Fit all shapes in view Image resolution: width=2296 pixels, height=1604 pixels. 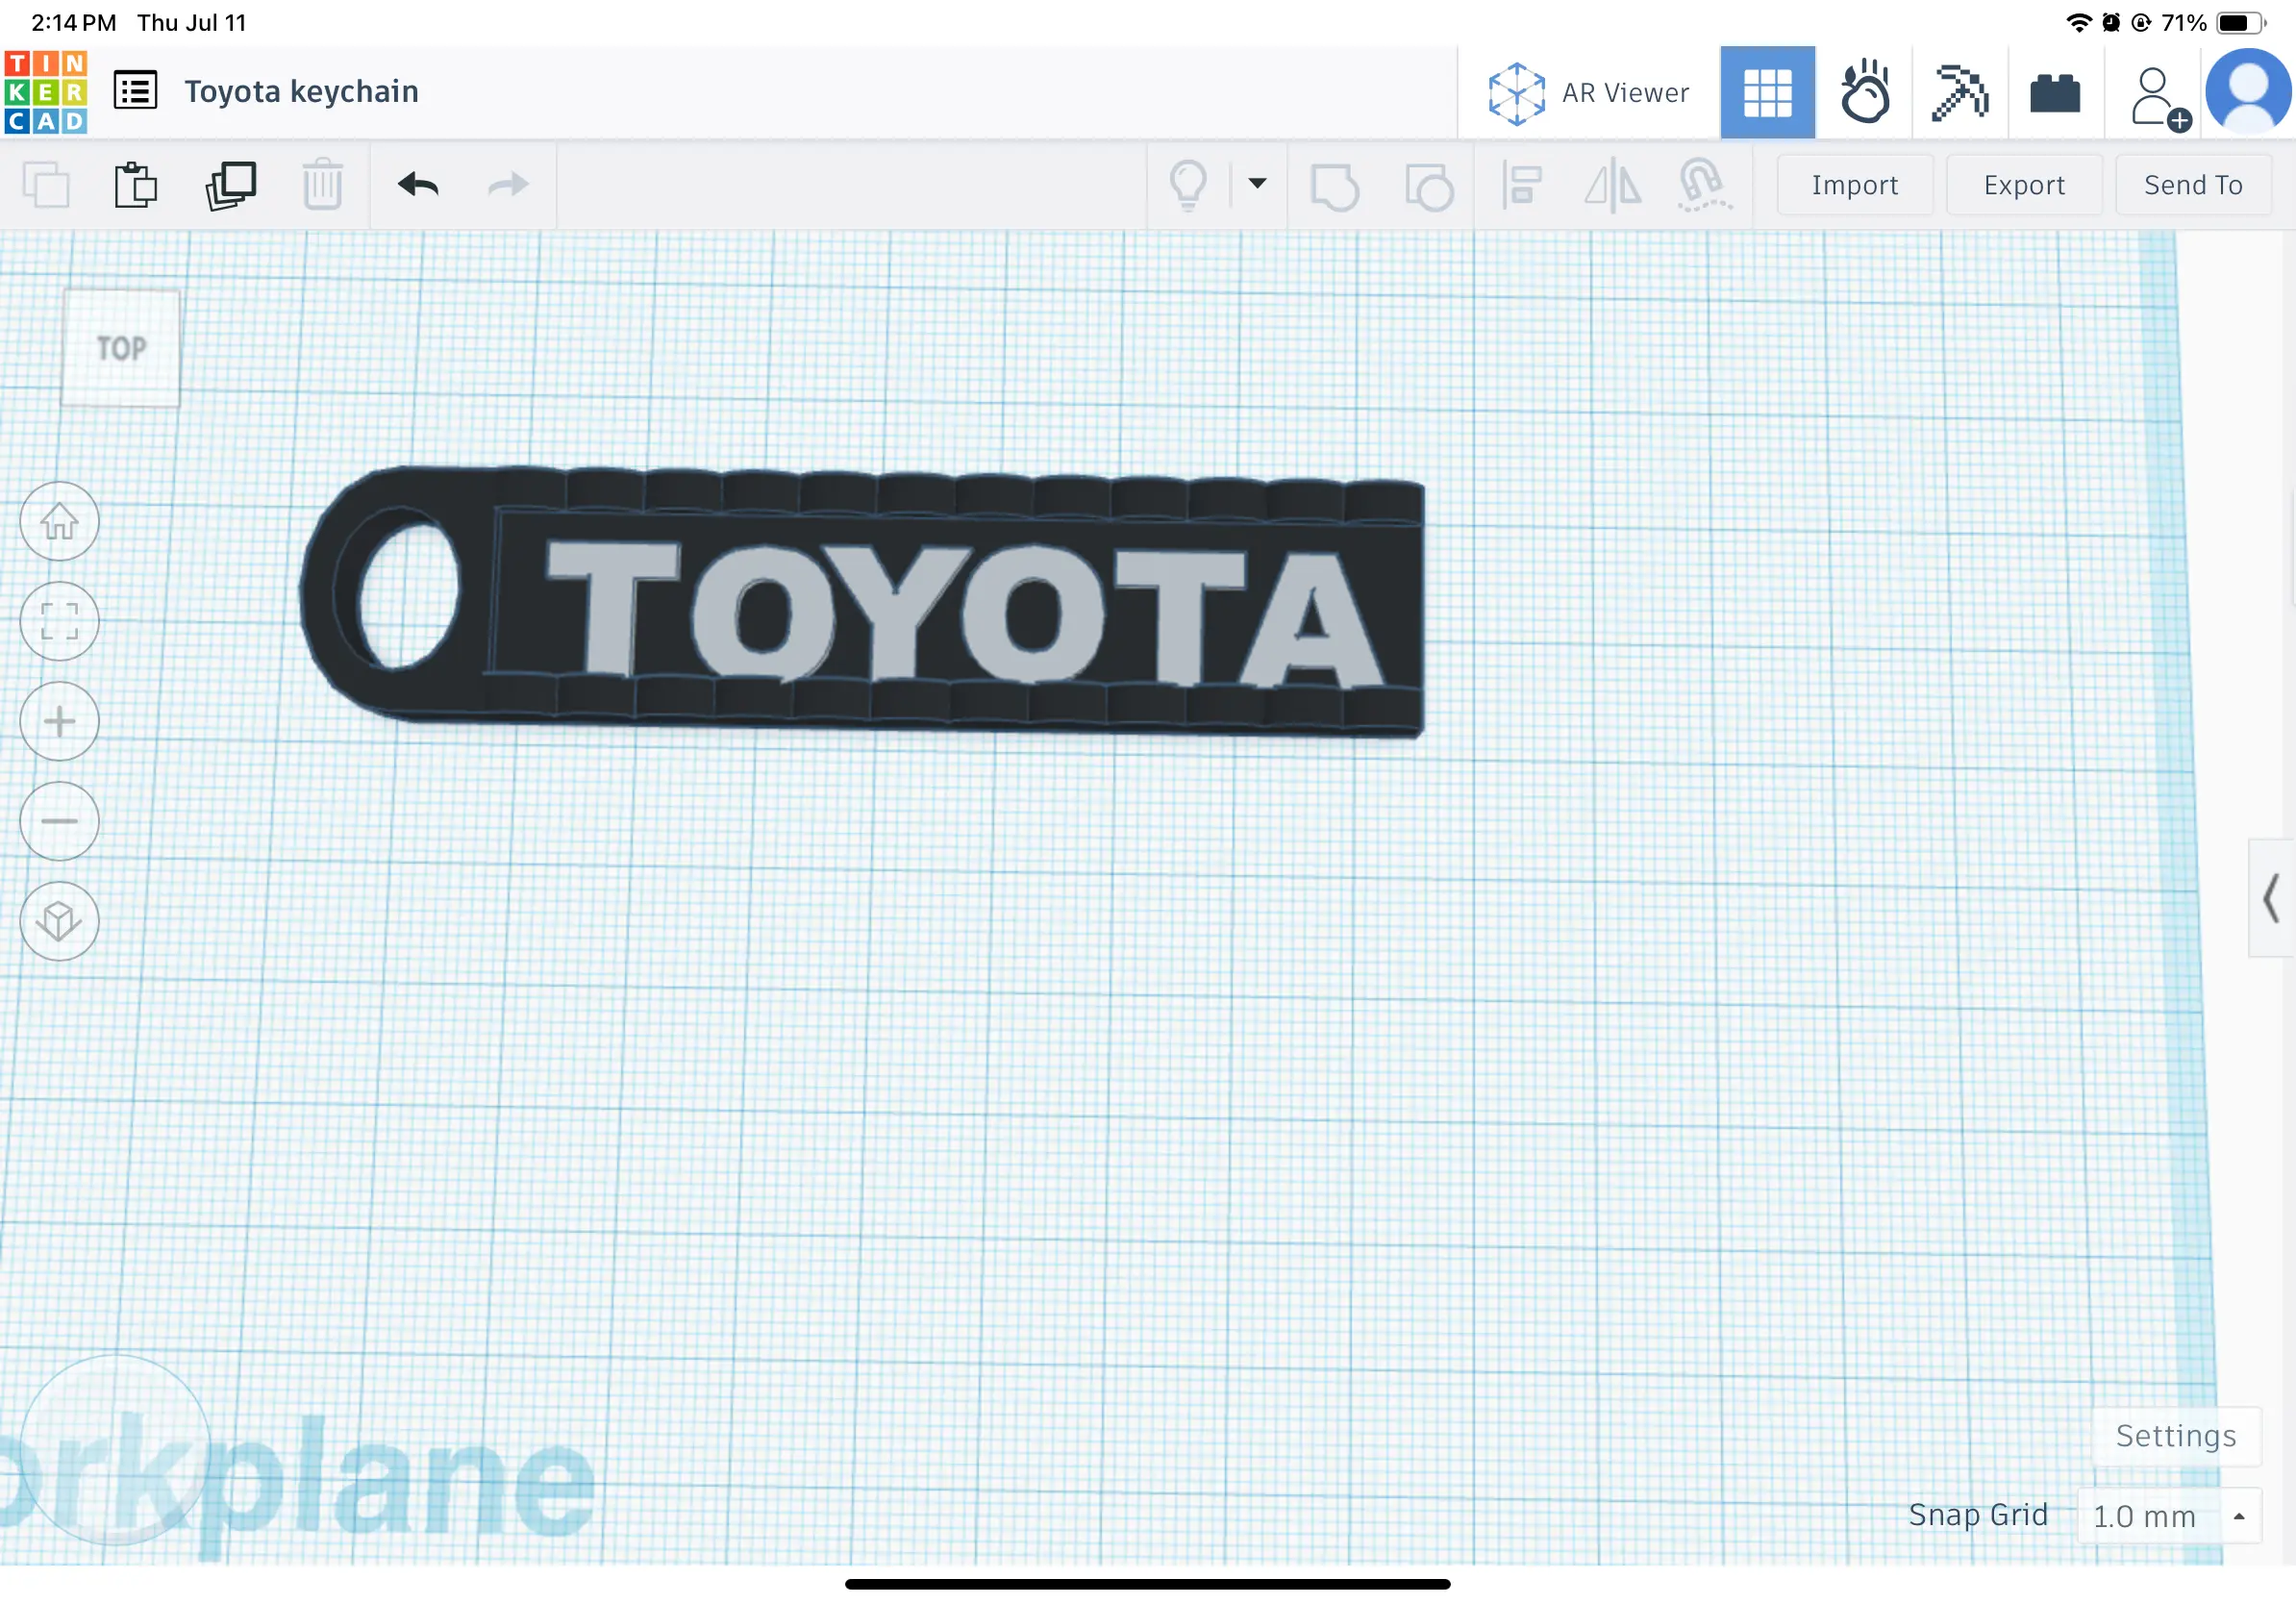pyautogui.click(x=59, y=621)
